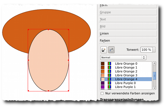Viewport: 165px width, 108px height.
Task: Click the color list scrollbar thumb
Action: [x=154, y=76]
